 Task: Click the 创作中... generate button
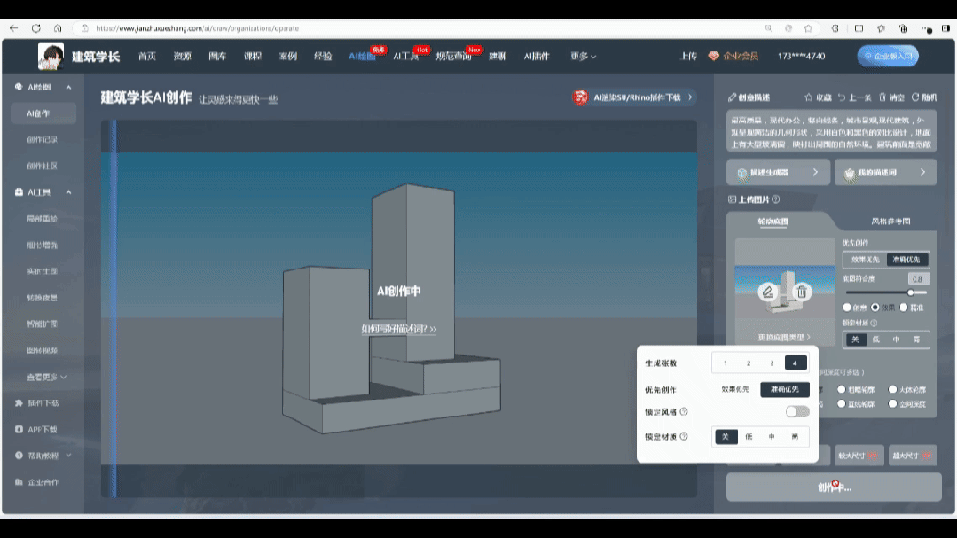click(x=834, y=487)
